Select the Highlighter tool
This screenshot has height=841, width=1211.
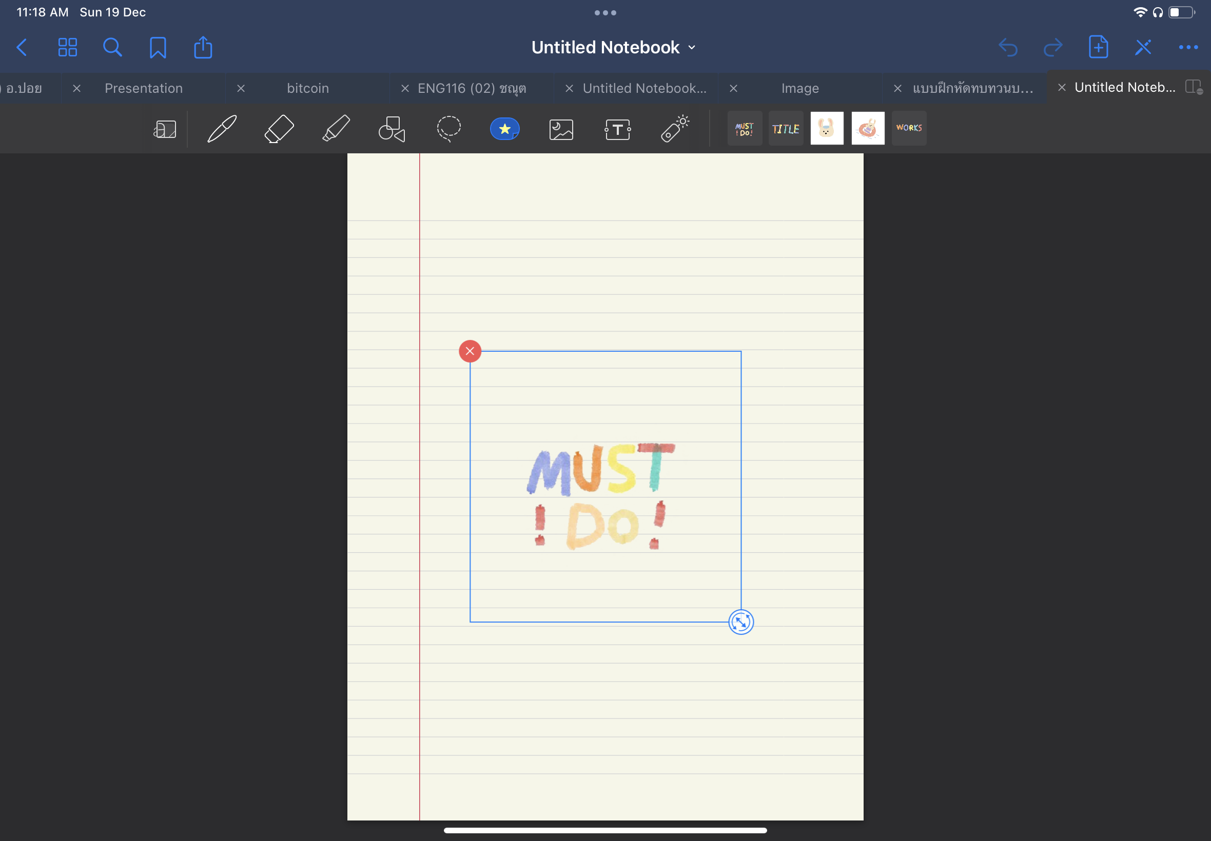336,129
